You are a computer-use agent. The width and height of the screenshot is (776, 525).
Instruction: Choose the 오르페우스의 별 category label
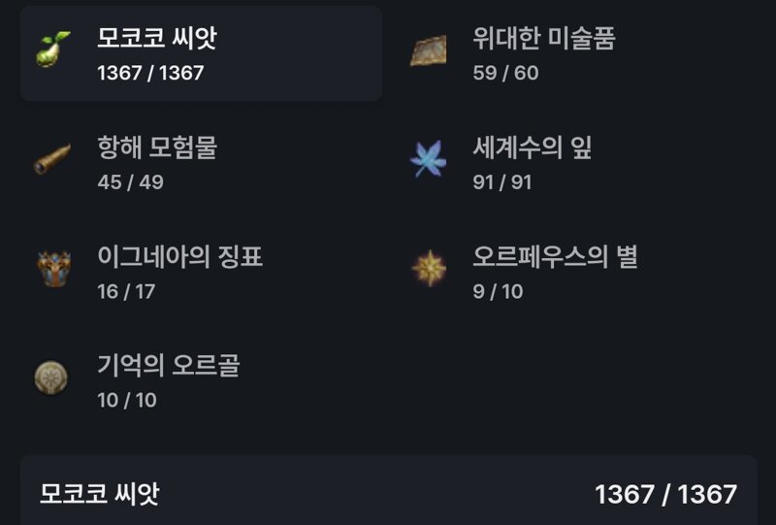(x=555, y=256)
